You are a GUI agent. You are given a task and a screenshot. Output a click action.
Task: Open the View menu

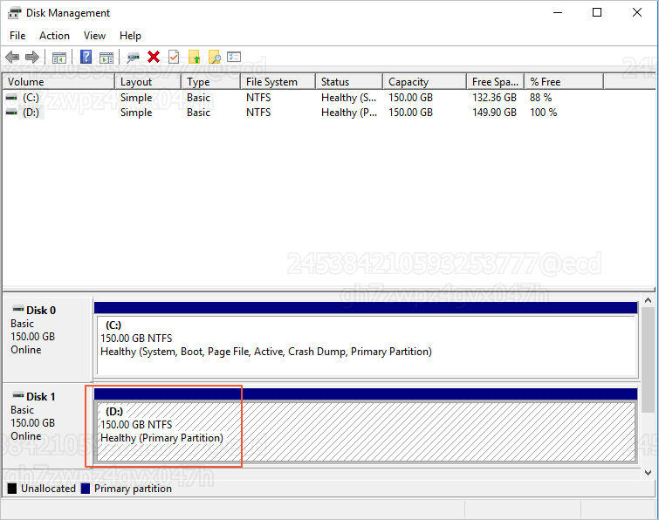pyautogui.click(x=94, y=36)
